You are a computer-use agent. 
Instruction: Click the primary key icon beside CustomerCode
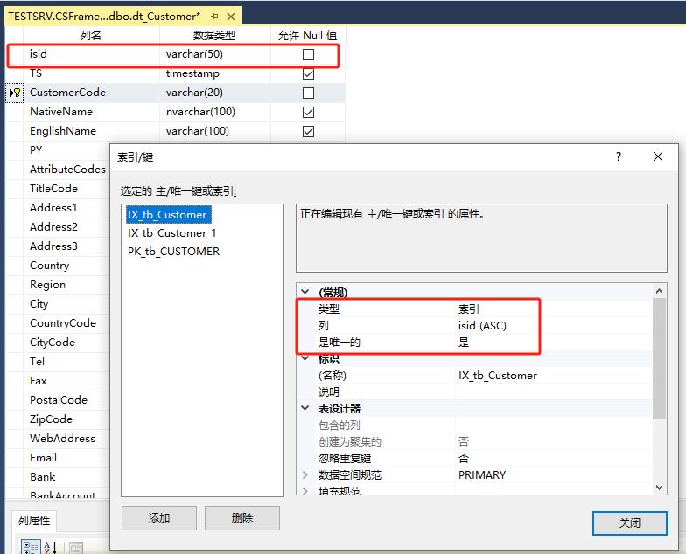15,93
